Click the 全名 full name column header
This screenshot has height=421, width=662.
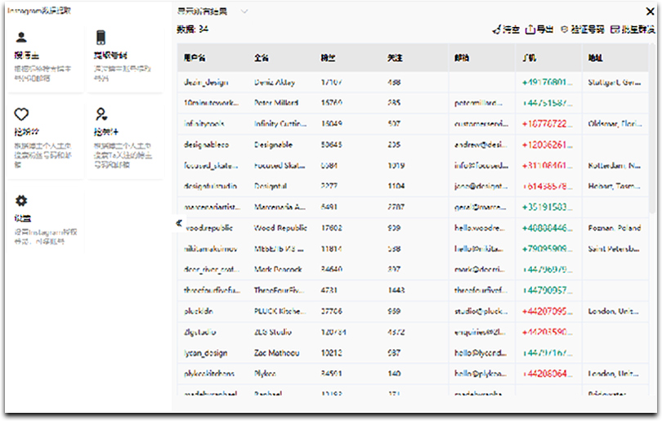click(262, 59)
